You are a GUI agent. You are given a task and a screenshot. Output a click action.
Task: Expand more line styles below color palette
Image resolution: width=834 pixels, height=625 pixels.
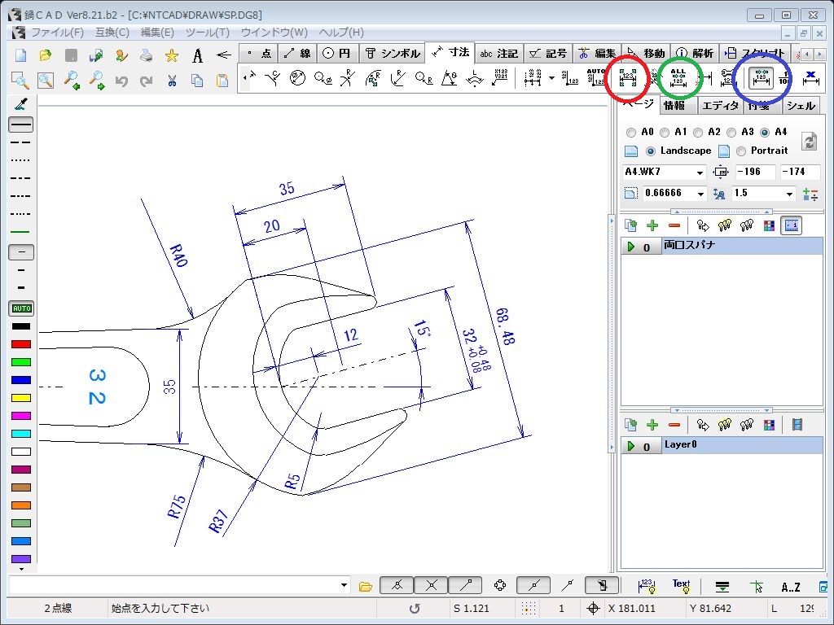point(21,569)
